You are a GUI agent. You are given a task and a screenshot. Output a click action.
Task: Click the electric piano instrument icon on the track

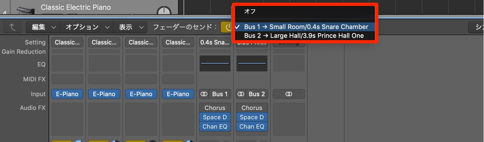26,10
